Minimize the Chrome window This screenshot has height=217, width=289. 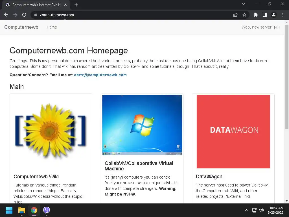(256, 4)
